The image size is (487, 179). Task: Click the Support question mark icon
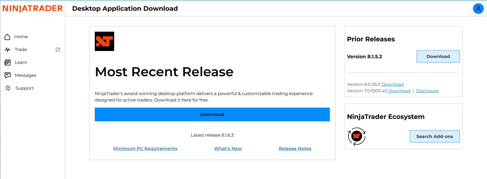pyautogui.click(x=8, y=88)
